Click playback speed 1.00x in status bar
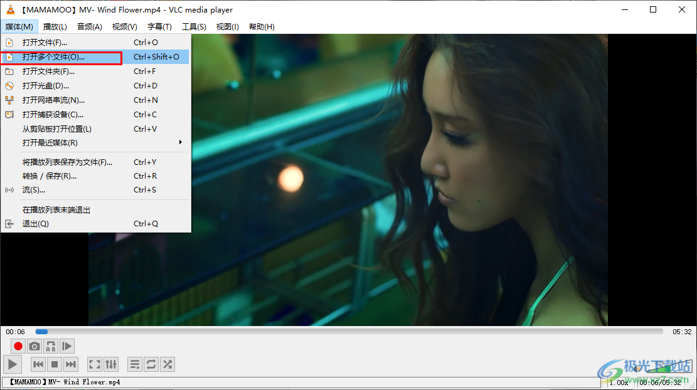The image size is (697, 390). [619, 382]
